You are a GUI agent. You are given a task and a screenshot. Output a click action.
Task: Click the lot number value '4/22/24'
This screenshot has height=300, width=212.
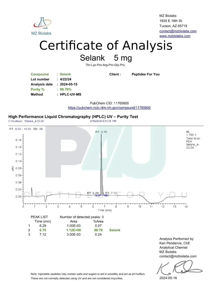point(65,79)
